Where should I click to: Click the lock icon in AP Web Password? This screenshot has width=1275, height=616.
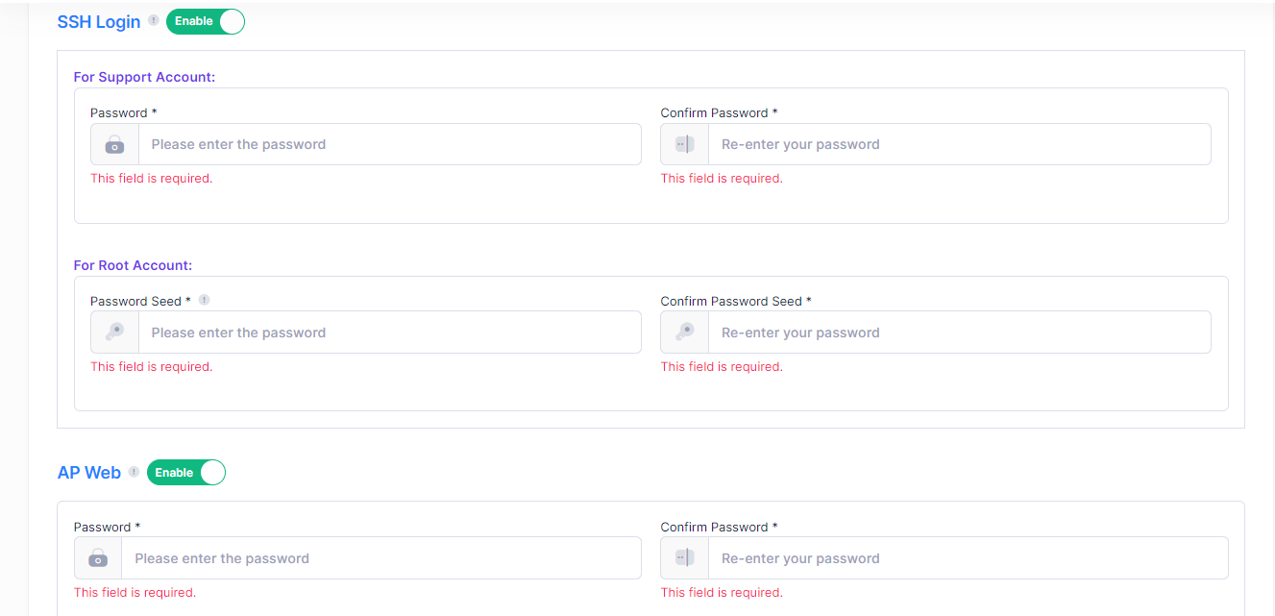click(98, 558)
